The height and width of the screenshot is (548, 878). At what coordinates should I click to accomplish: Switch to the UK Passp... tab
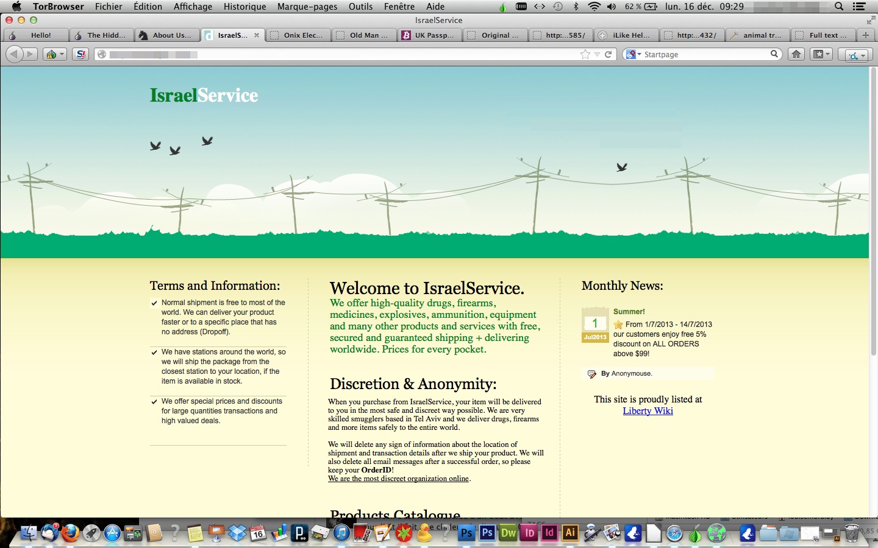[x=430, y=35]
